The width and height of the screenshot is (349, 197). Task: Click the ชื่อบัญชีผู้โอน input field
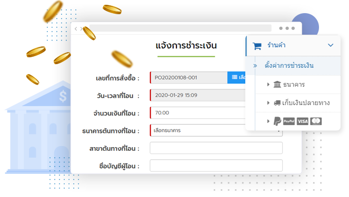pyautogui.click(x=216, y=165)
